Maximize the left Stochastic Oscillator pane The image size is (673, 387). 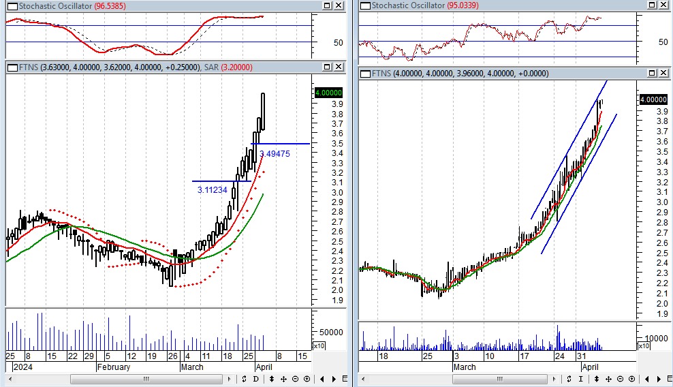pyautogui.click(x=326, y=5)
